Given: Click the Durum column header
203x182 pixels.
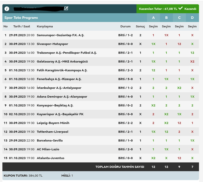Looking at the screenshot, I should coord(125,26).
